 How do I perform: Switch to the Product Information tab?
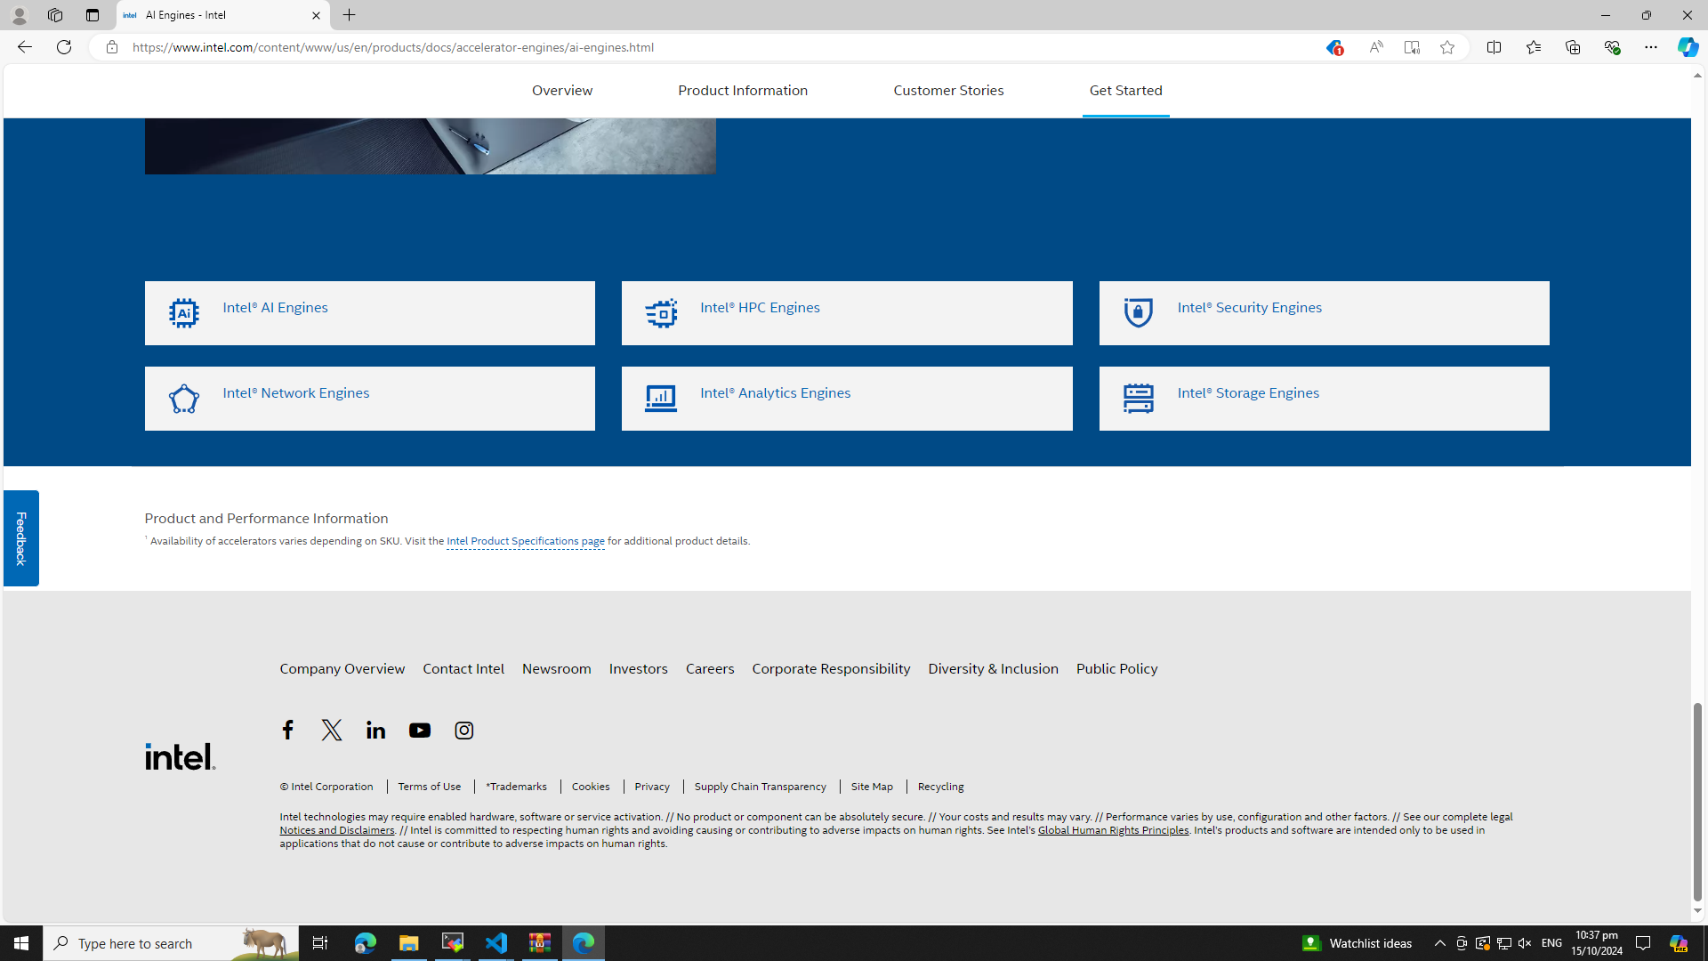pos(743,91)
